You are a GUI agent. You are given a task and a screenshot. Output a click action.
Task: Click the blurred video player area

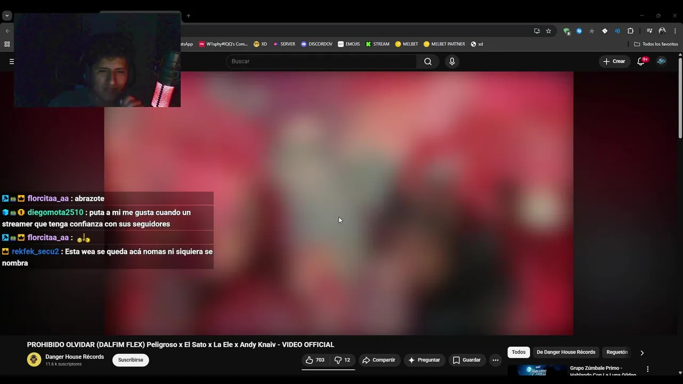339,203
